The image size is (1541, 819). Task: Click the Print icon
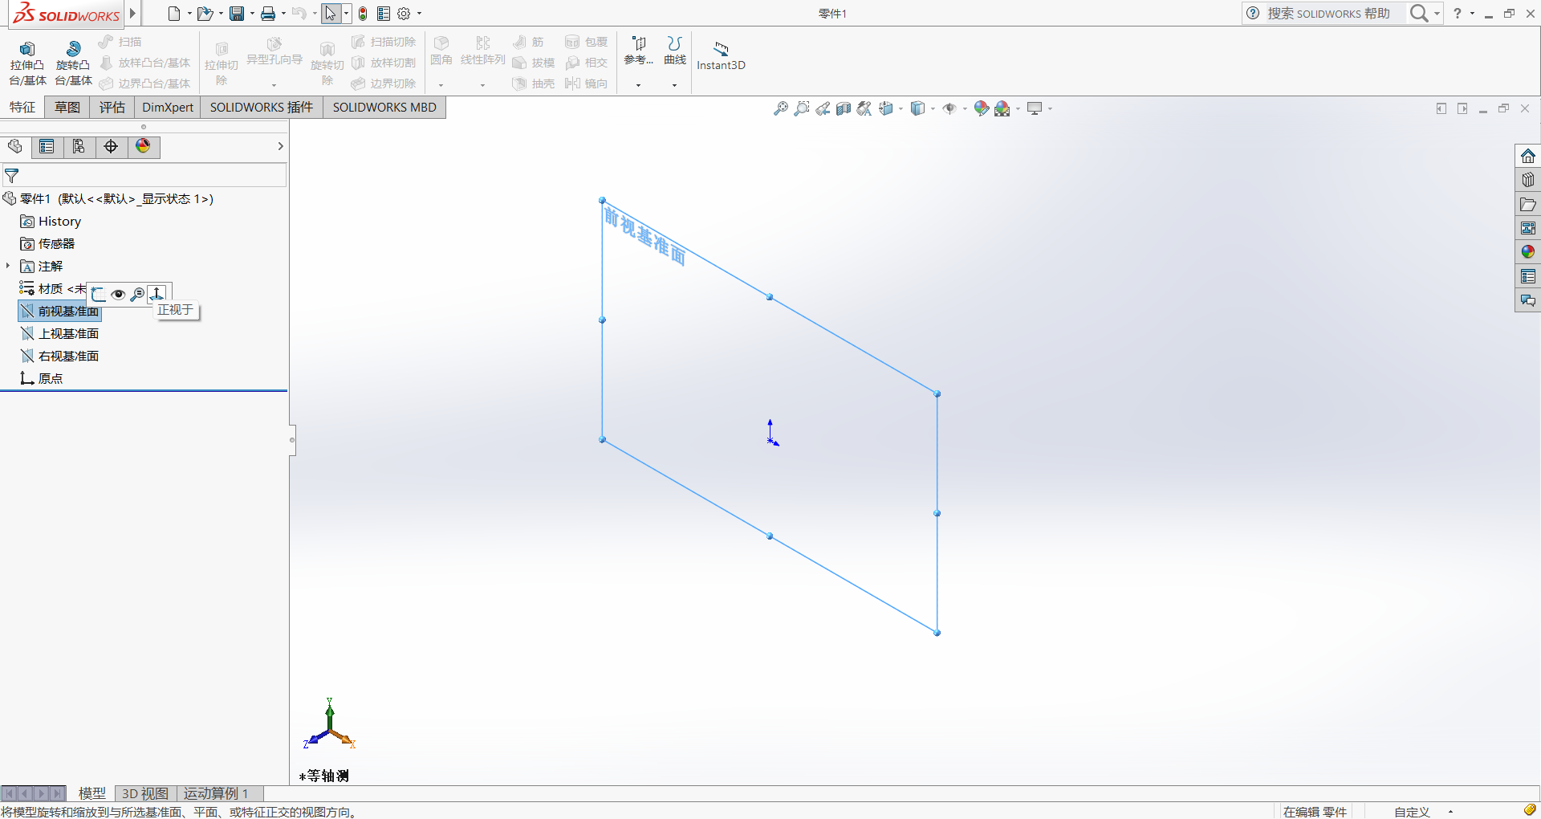(268, 14)
